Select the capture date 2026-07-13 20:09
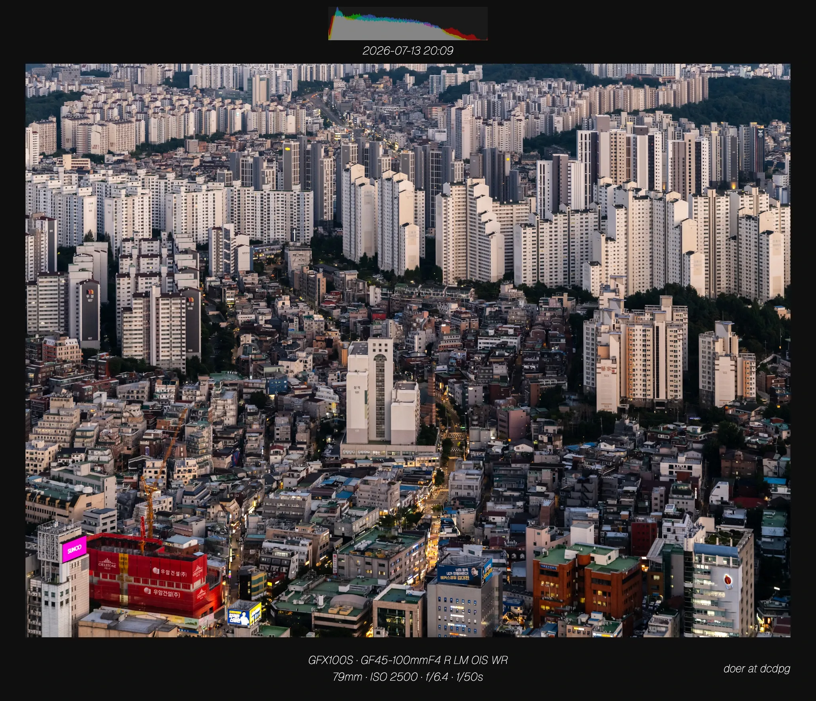This screenshot has width=816, height=701. (x=408, y=51)
